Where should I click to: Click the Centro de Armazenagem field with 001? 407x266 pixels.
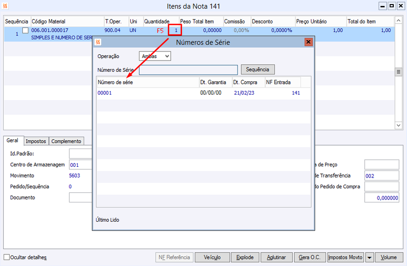click(81, 165)
